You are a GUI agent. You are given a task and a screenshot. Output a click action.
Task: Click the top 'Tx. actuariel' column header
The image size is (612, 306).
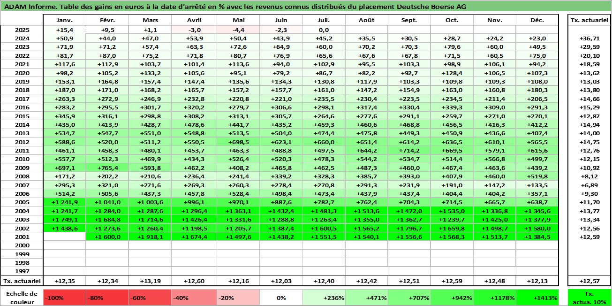coord(589,20)
